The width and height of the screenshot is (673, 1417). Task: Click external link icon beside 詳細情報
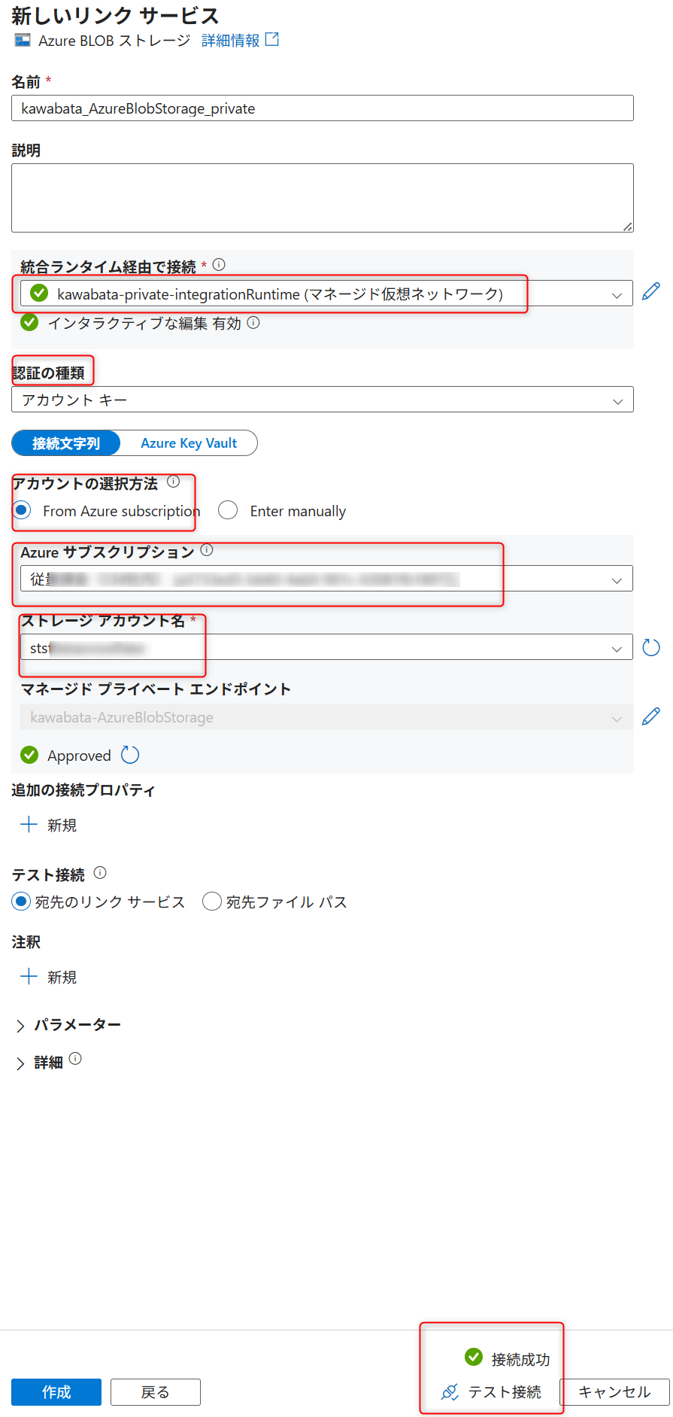click(x=272, y=39)
